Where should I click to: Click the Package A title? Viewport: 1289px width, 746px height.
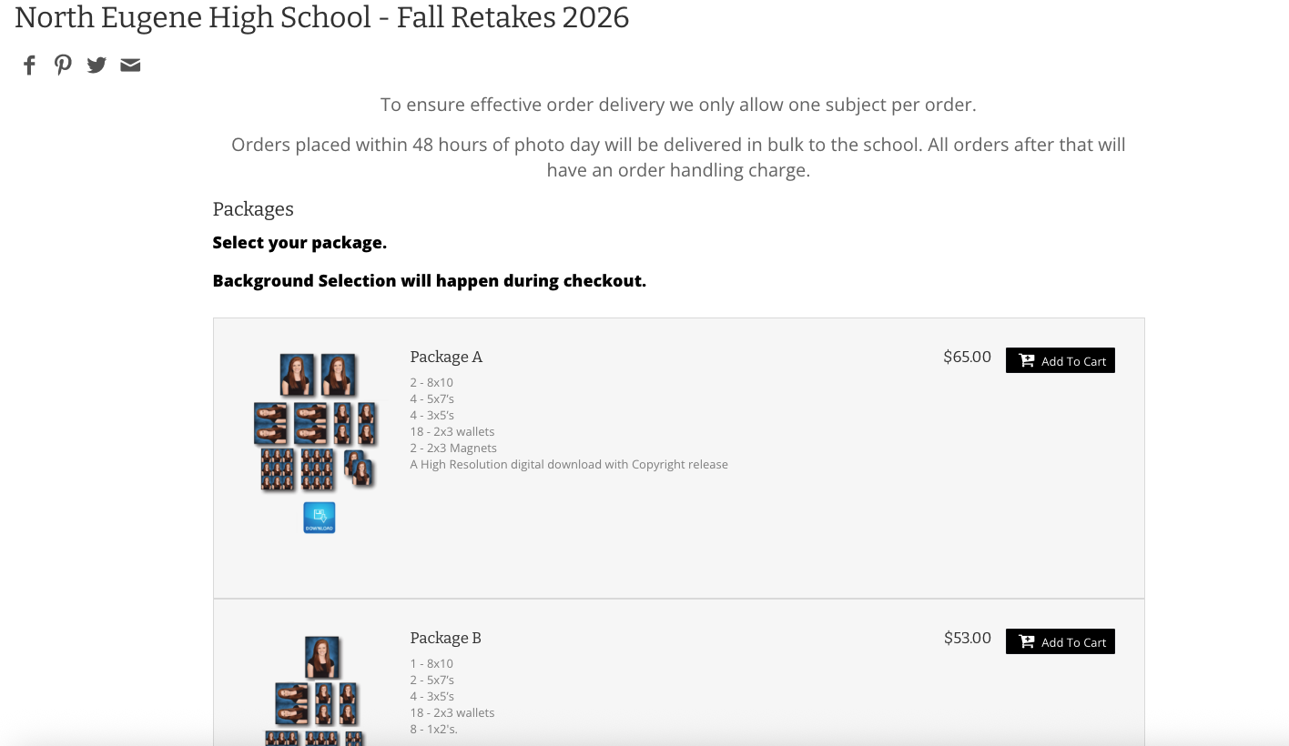coord(446,357)
